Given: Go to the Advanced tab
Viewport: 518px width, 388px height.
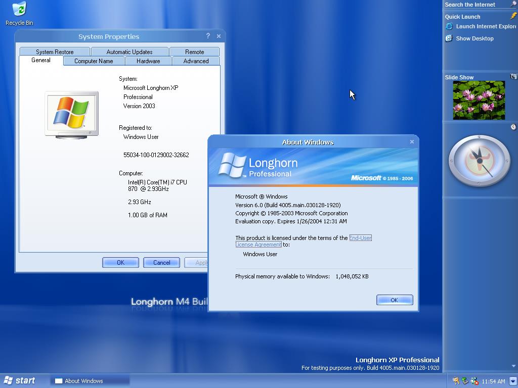Looking at the screenshot, I should coord(196,61).
